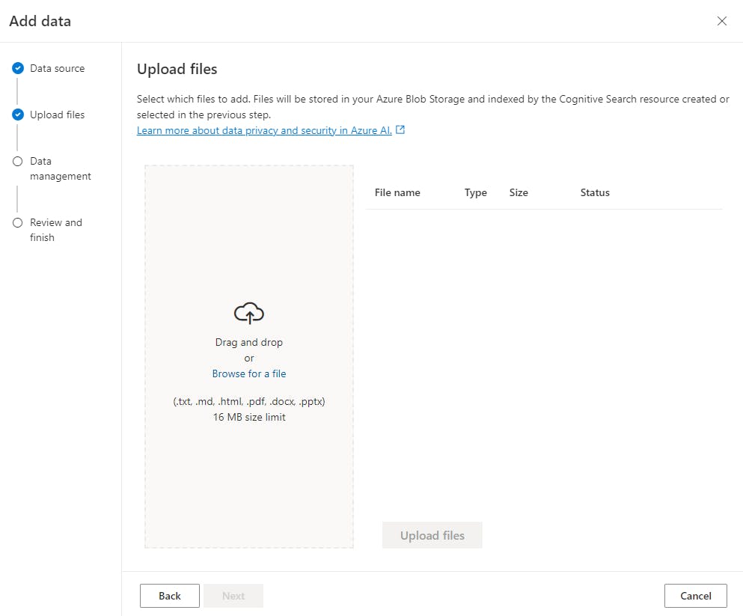Close the Add data dialog

722,21
